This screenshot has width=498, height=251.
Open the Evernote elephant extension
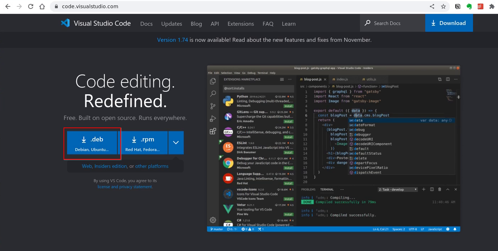pos(469,6)
